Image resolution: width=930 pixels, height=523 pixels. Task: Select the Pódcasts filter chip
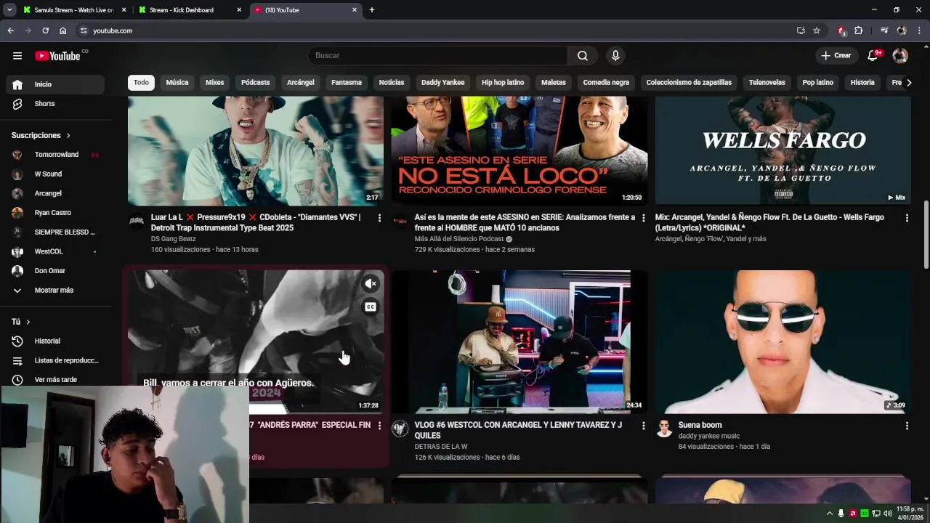click(255, 83)
